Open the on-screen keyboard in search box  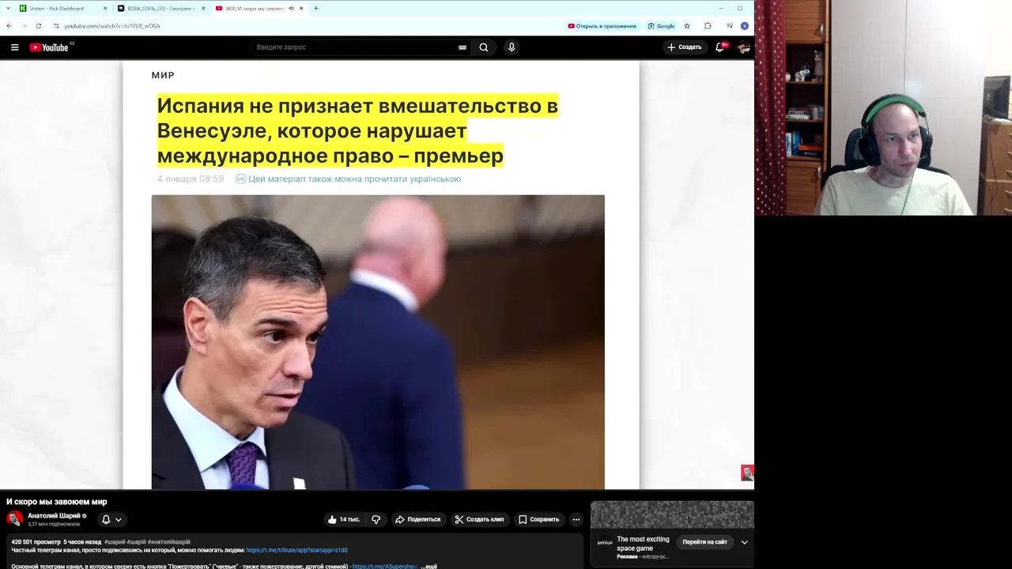pyautogui.click(x=463, y=47)
